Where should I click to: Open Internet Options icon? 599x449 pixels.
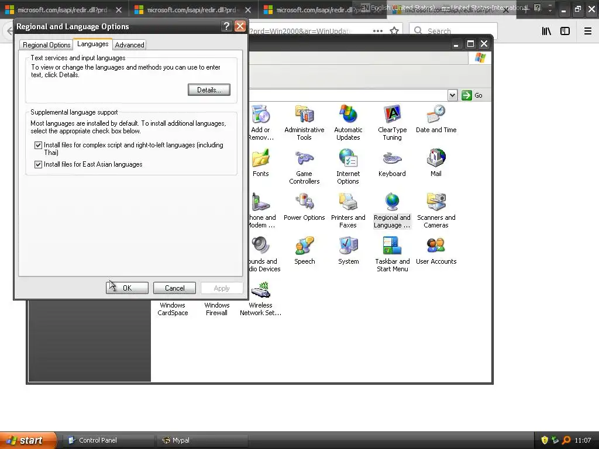(x=348, y=158)
